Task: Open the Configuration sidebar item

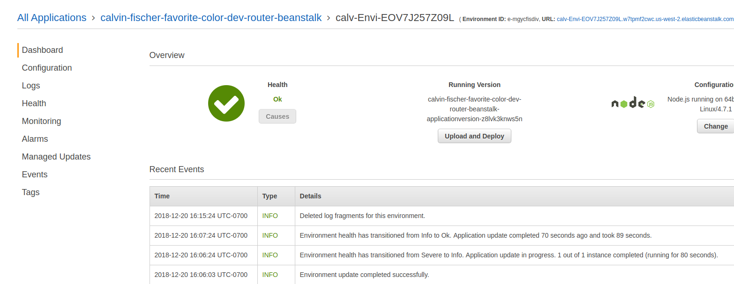Action: coord(47,68)
